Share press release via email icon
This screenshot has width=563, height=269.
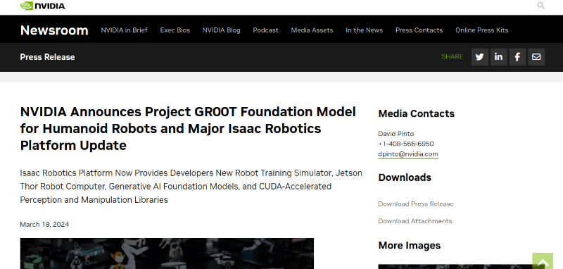(x=536, y=57)
